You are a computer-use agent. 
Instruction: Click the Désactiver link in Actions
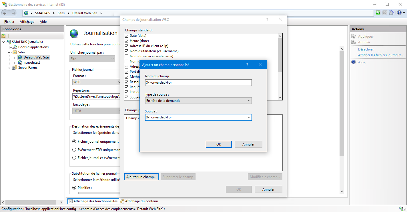click(x=366, y=49)
